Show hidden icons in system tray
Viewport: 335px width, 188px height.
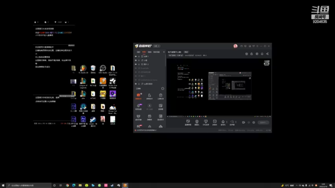coord(296,185)
